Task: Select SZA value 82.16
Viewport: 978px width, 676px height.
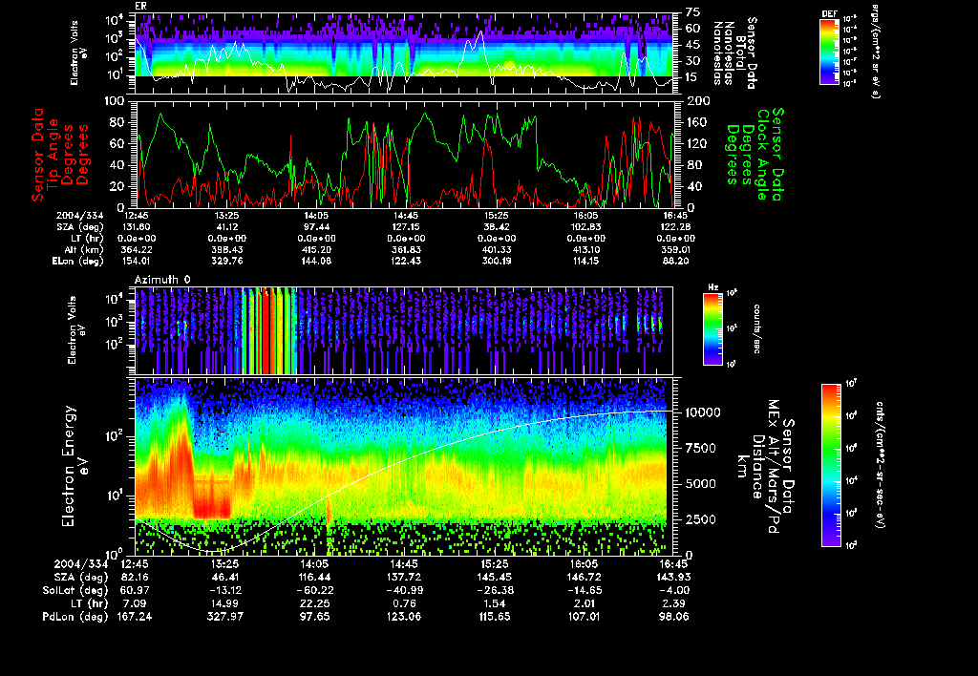Action: click(x=135, y=577)
